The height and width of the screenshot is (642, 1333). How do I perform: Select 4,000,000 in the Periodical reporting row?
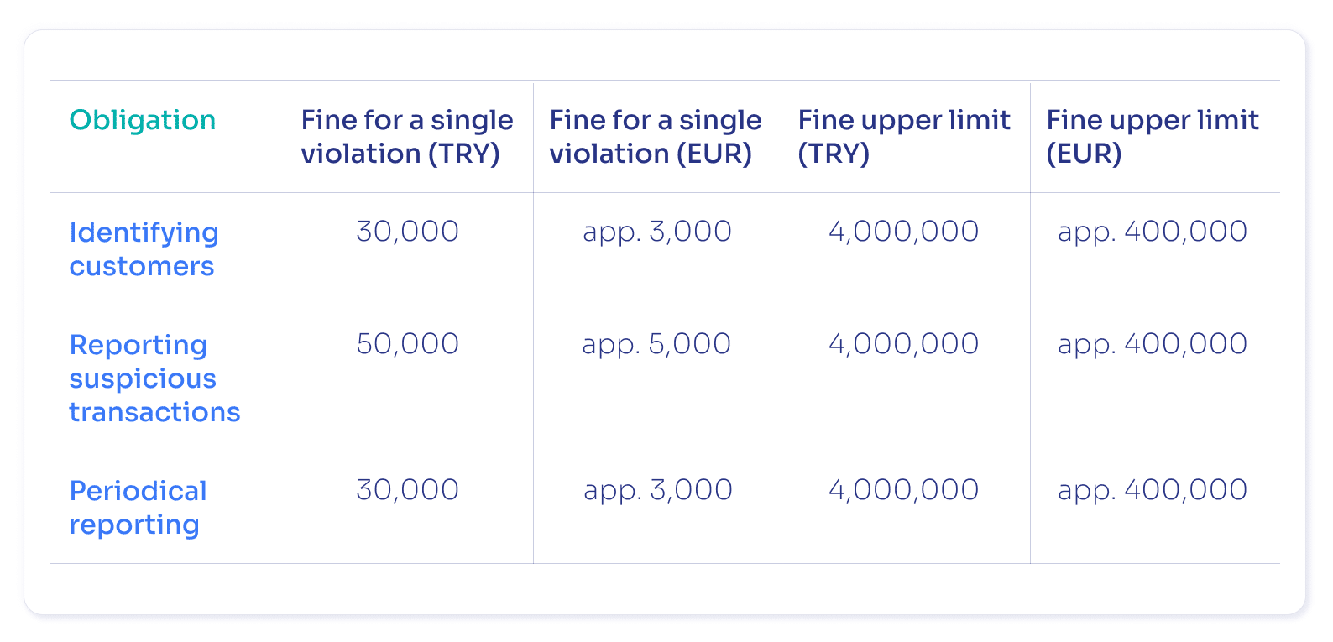904,490
